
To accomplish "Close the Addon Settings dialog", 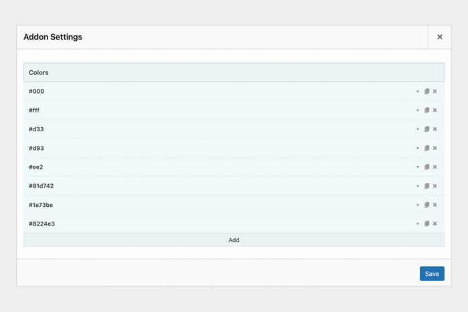I will [x=440, y=37].
